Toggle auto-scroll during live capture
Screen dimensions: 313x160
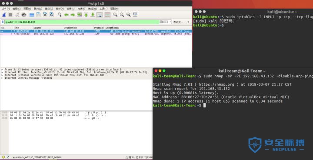[100, 15]
